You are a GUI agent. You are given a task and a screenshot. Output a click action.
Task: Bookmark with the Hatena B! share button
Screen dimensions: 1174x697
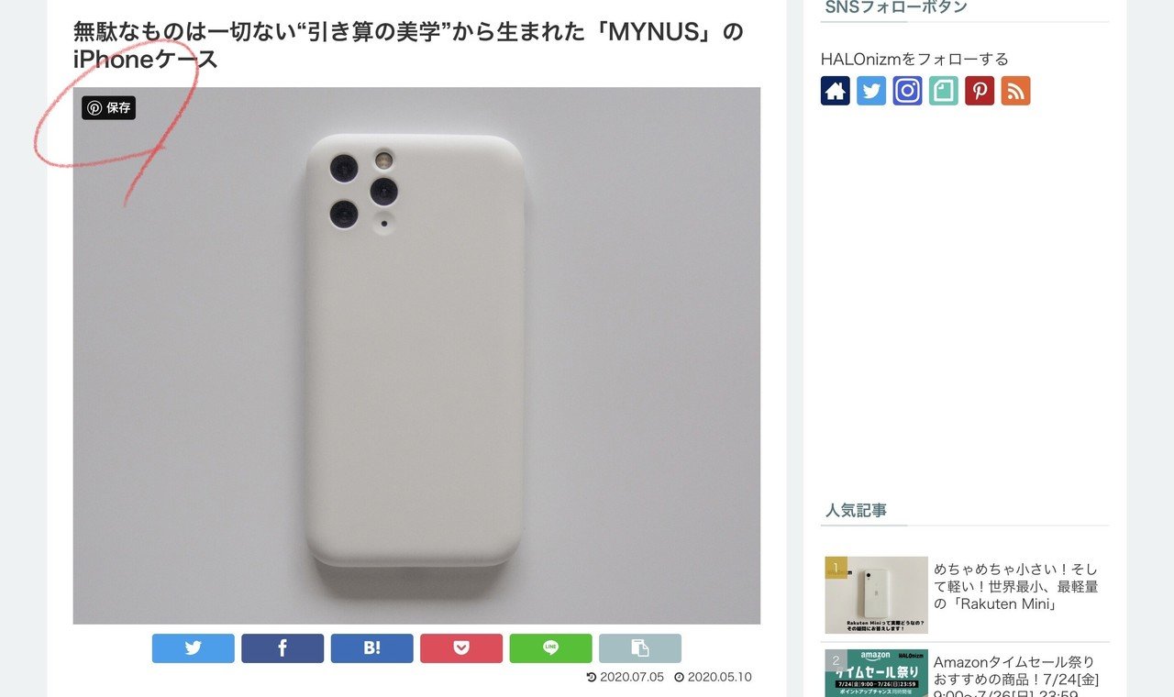(x=372, y=648)
